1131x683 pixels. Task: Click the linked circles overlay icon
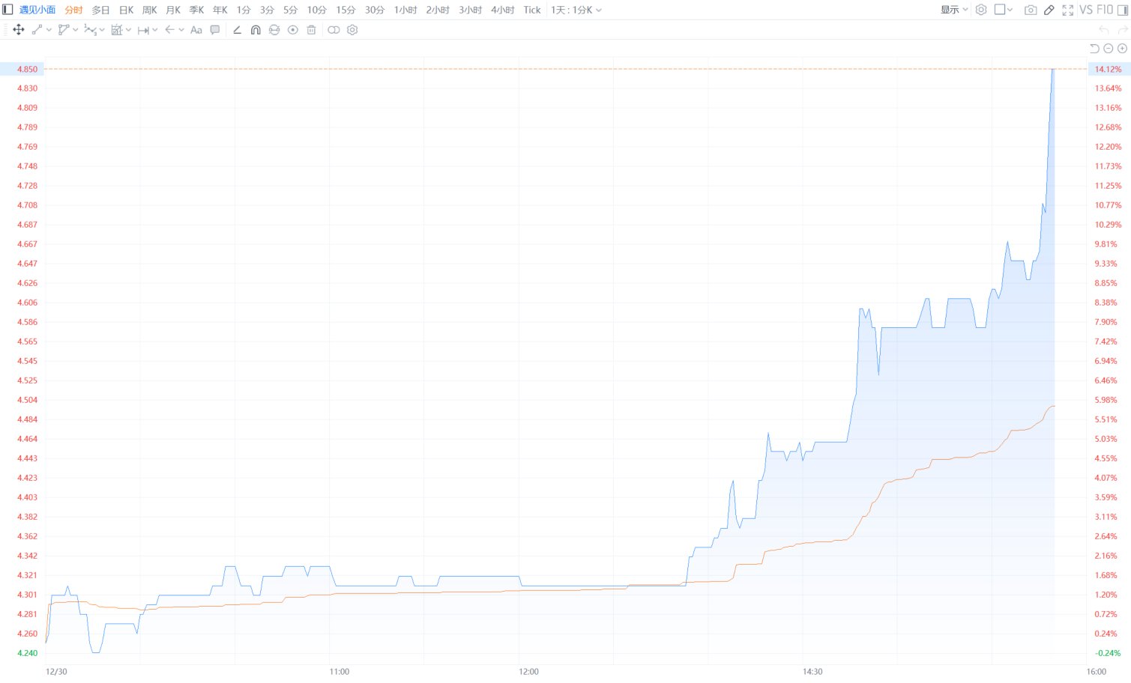(x=334, y=30)
